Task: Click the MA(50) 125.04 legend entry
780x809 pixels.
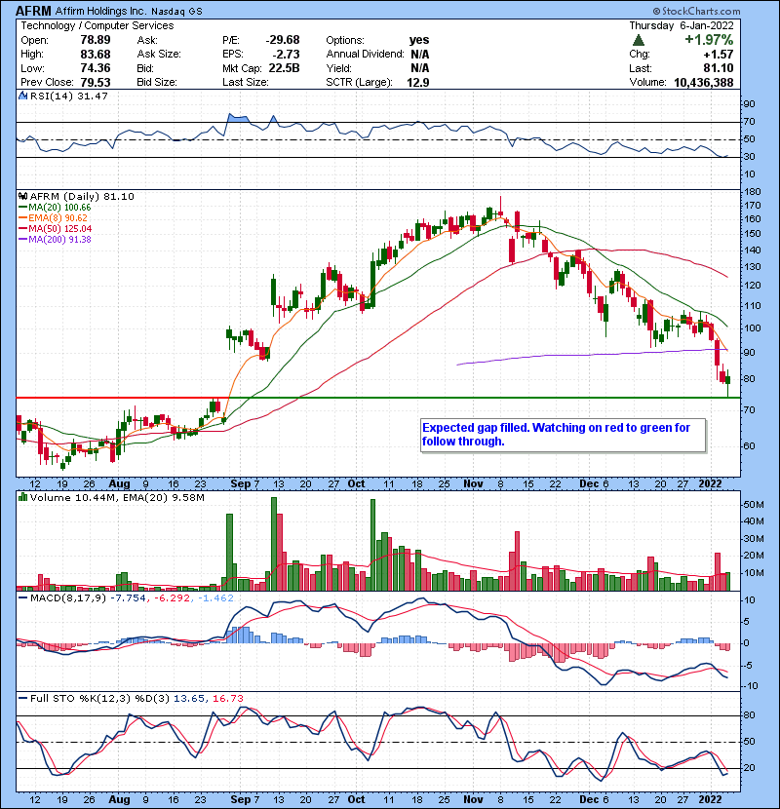Action: click(55, 228)
